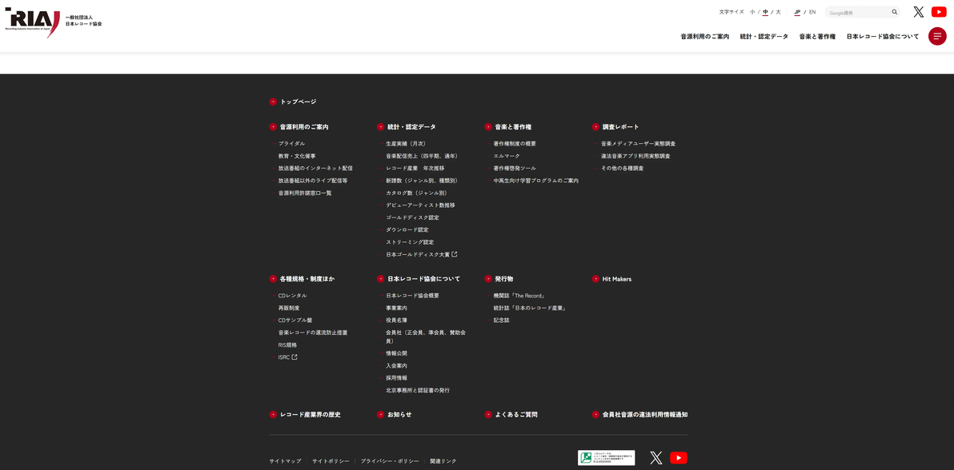
Task: Click the search magnifier icon
Action: click(x=895, y=11)
